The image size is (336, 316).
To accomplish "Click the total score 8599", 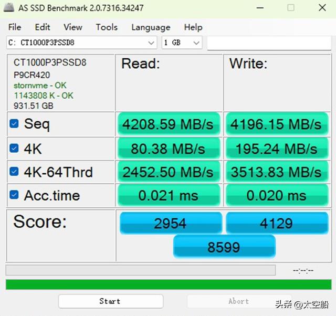I will pyautogui.click(x=224, y=247).
